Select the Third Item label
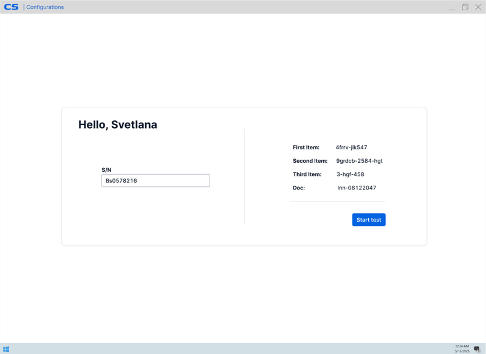The width and height of the screenshot is (486, 354). (307, 174)
